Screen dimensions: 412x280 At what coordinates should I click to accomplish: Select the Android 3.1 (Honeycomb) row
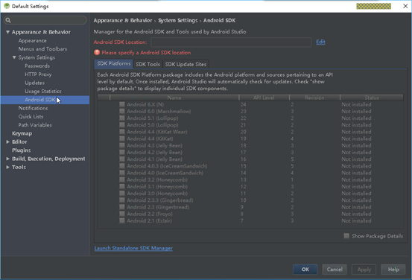(250, 186)
